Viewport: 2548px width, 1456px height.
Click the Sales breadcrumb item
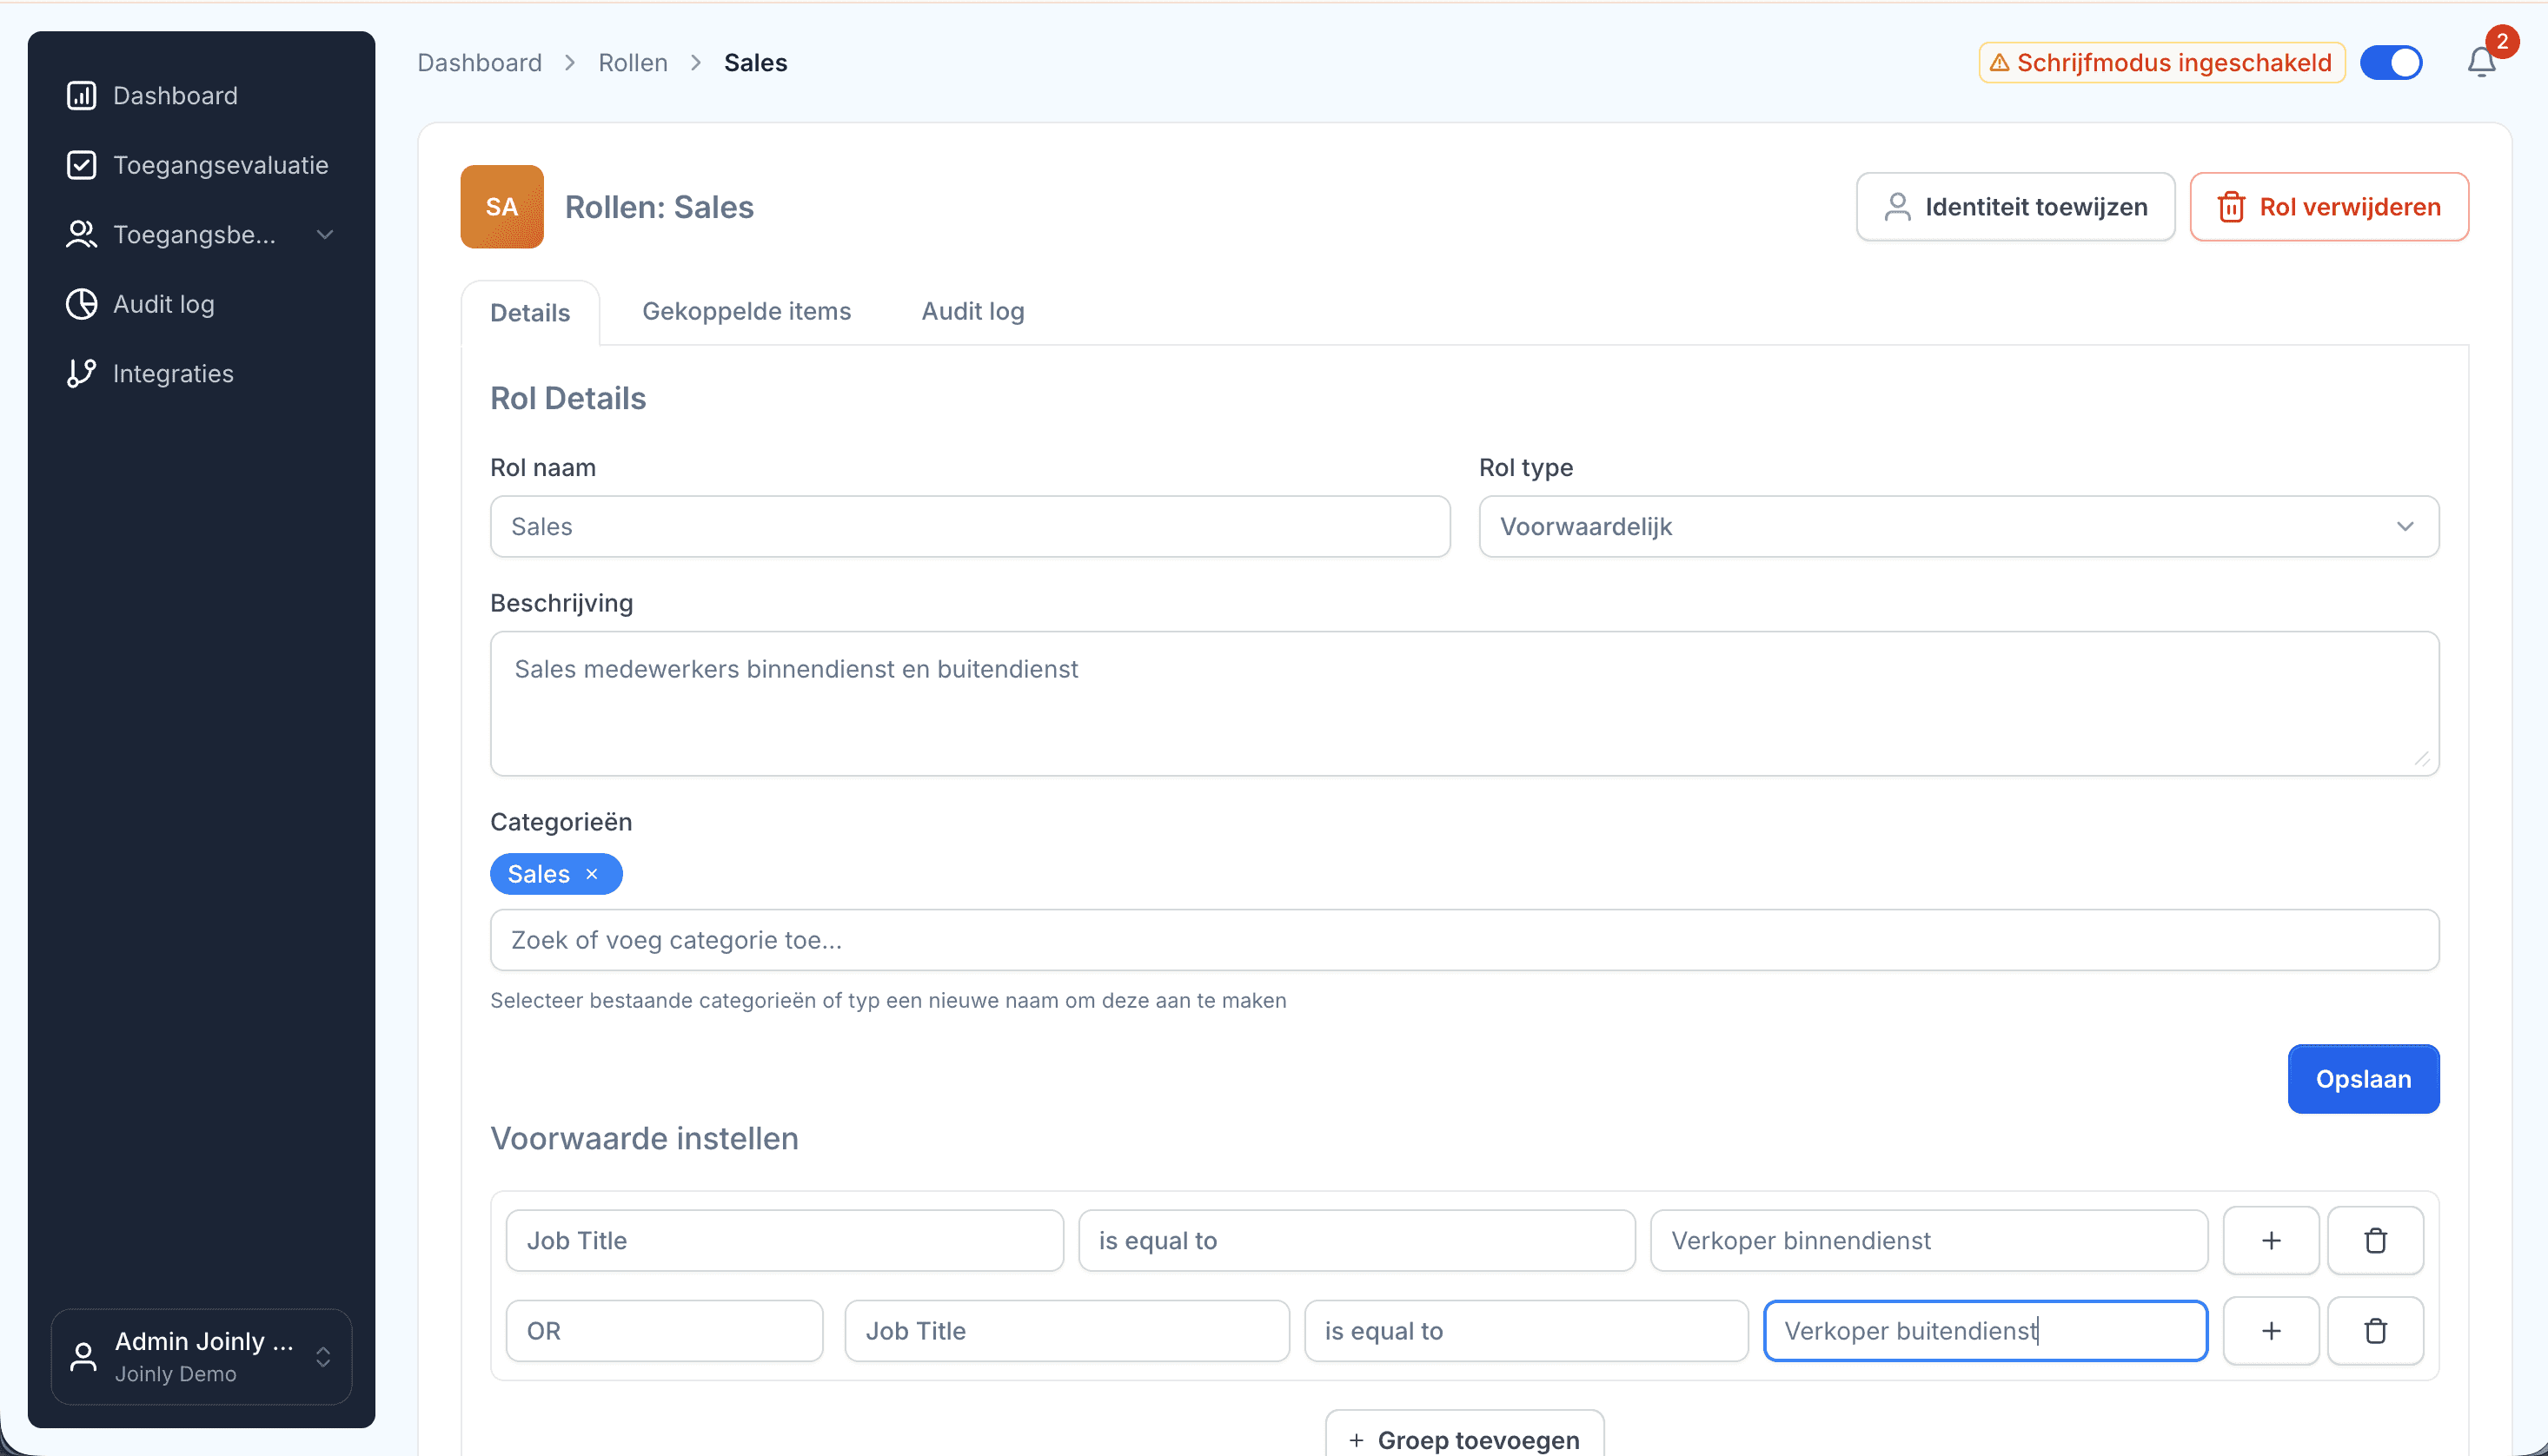pyautogui.click(x=755, y=63)
